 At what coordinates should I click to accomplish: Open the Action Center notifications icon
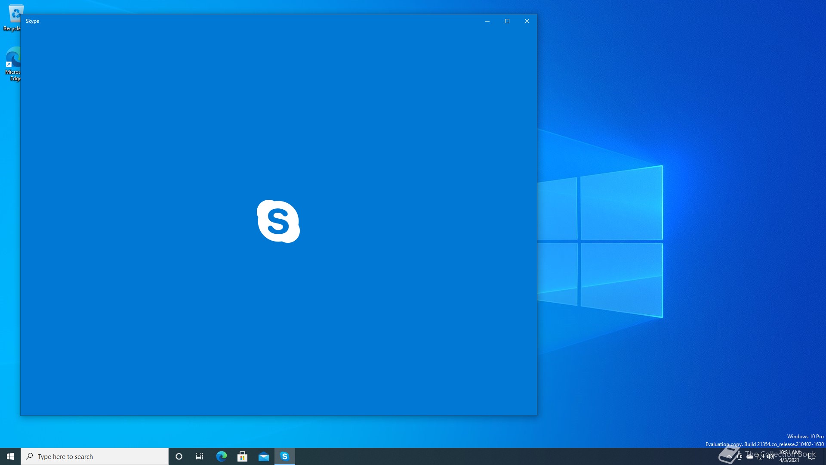(812, 456)
